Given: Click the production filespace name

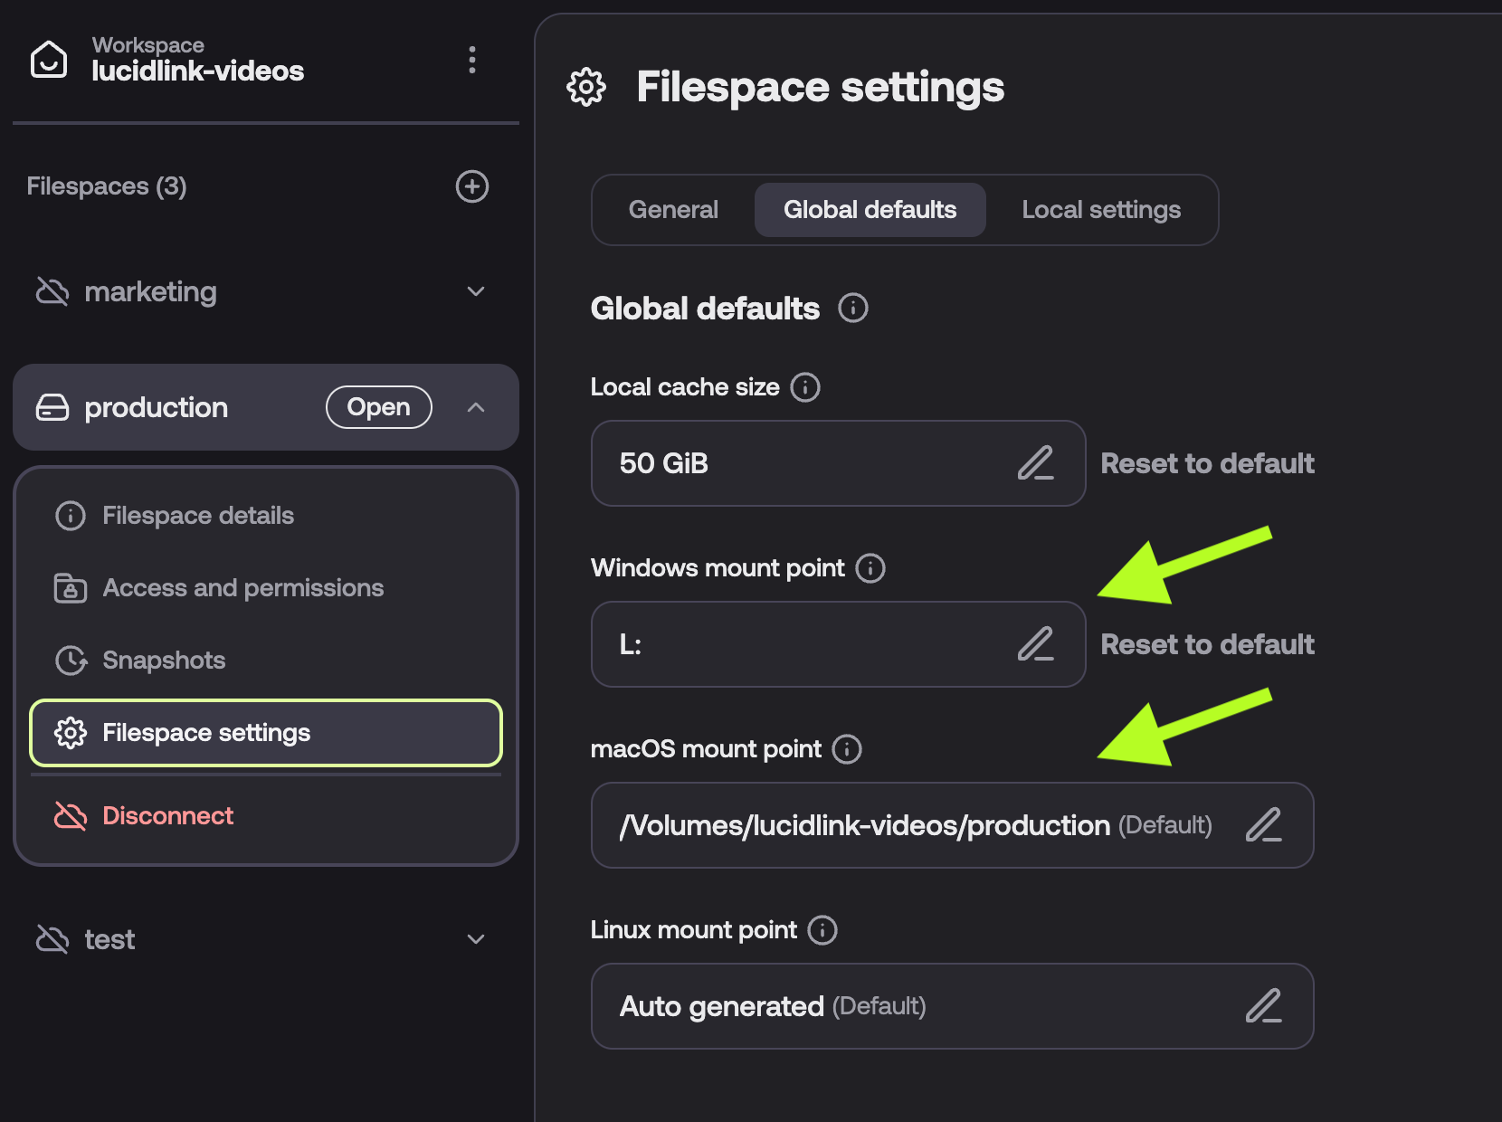Looking at the screenshot, I should (x=157, y=408).
